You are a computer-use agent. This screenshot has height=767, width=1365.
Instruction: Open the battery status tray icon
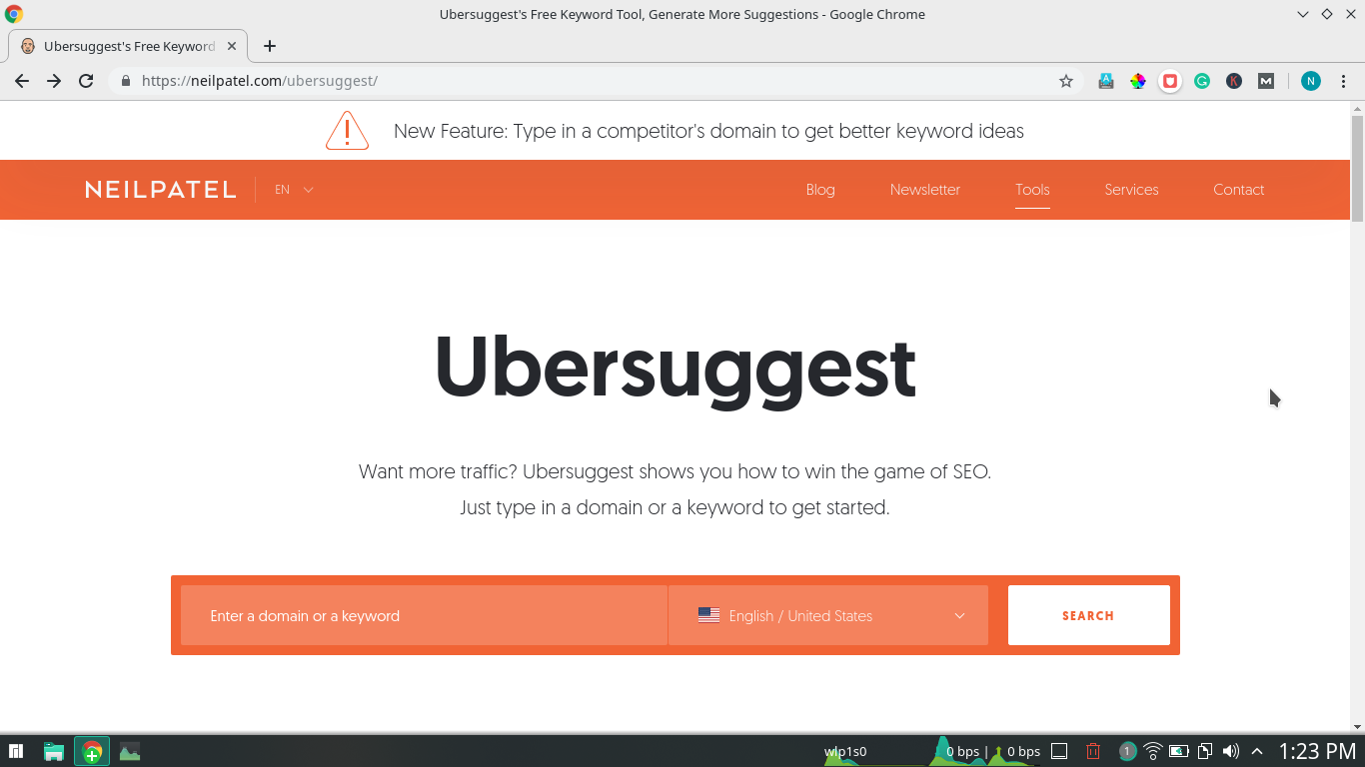[1179, 751]
